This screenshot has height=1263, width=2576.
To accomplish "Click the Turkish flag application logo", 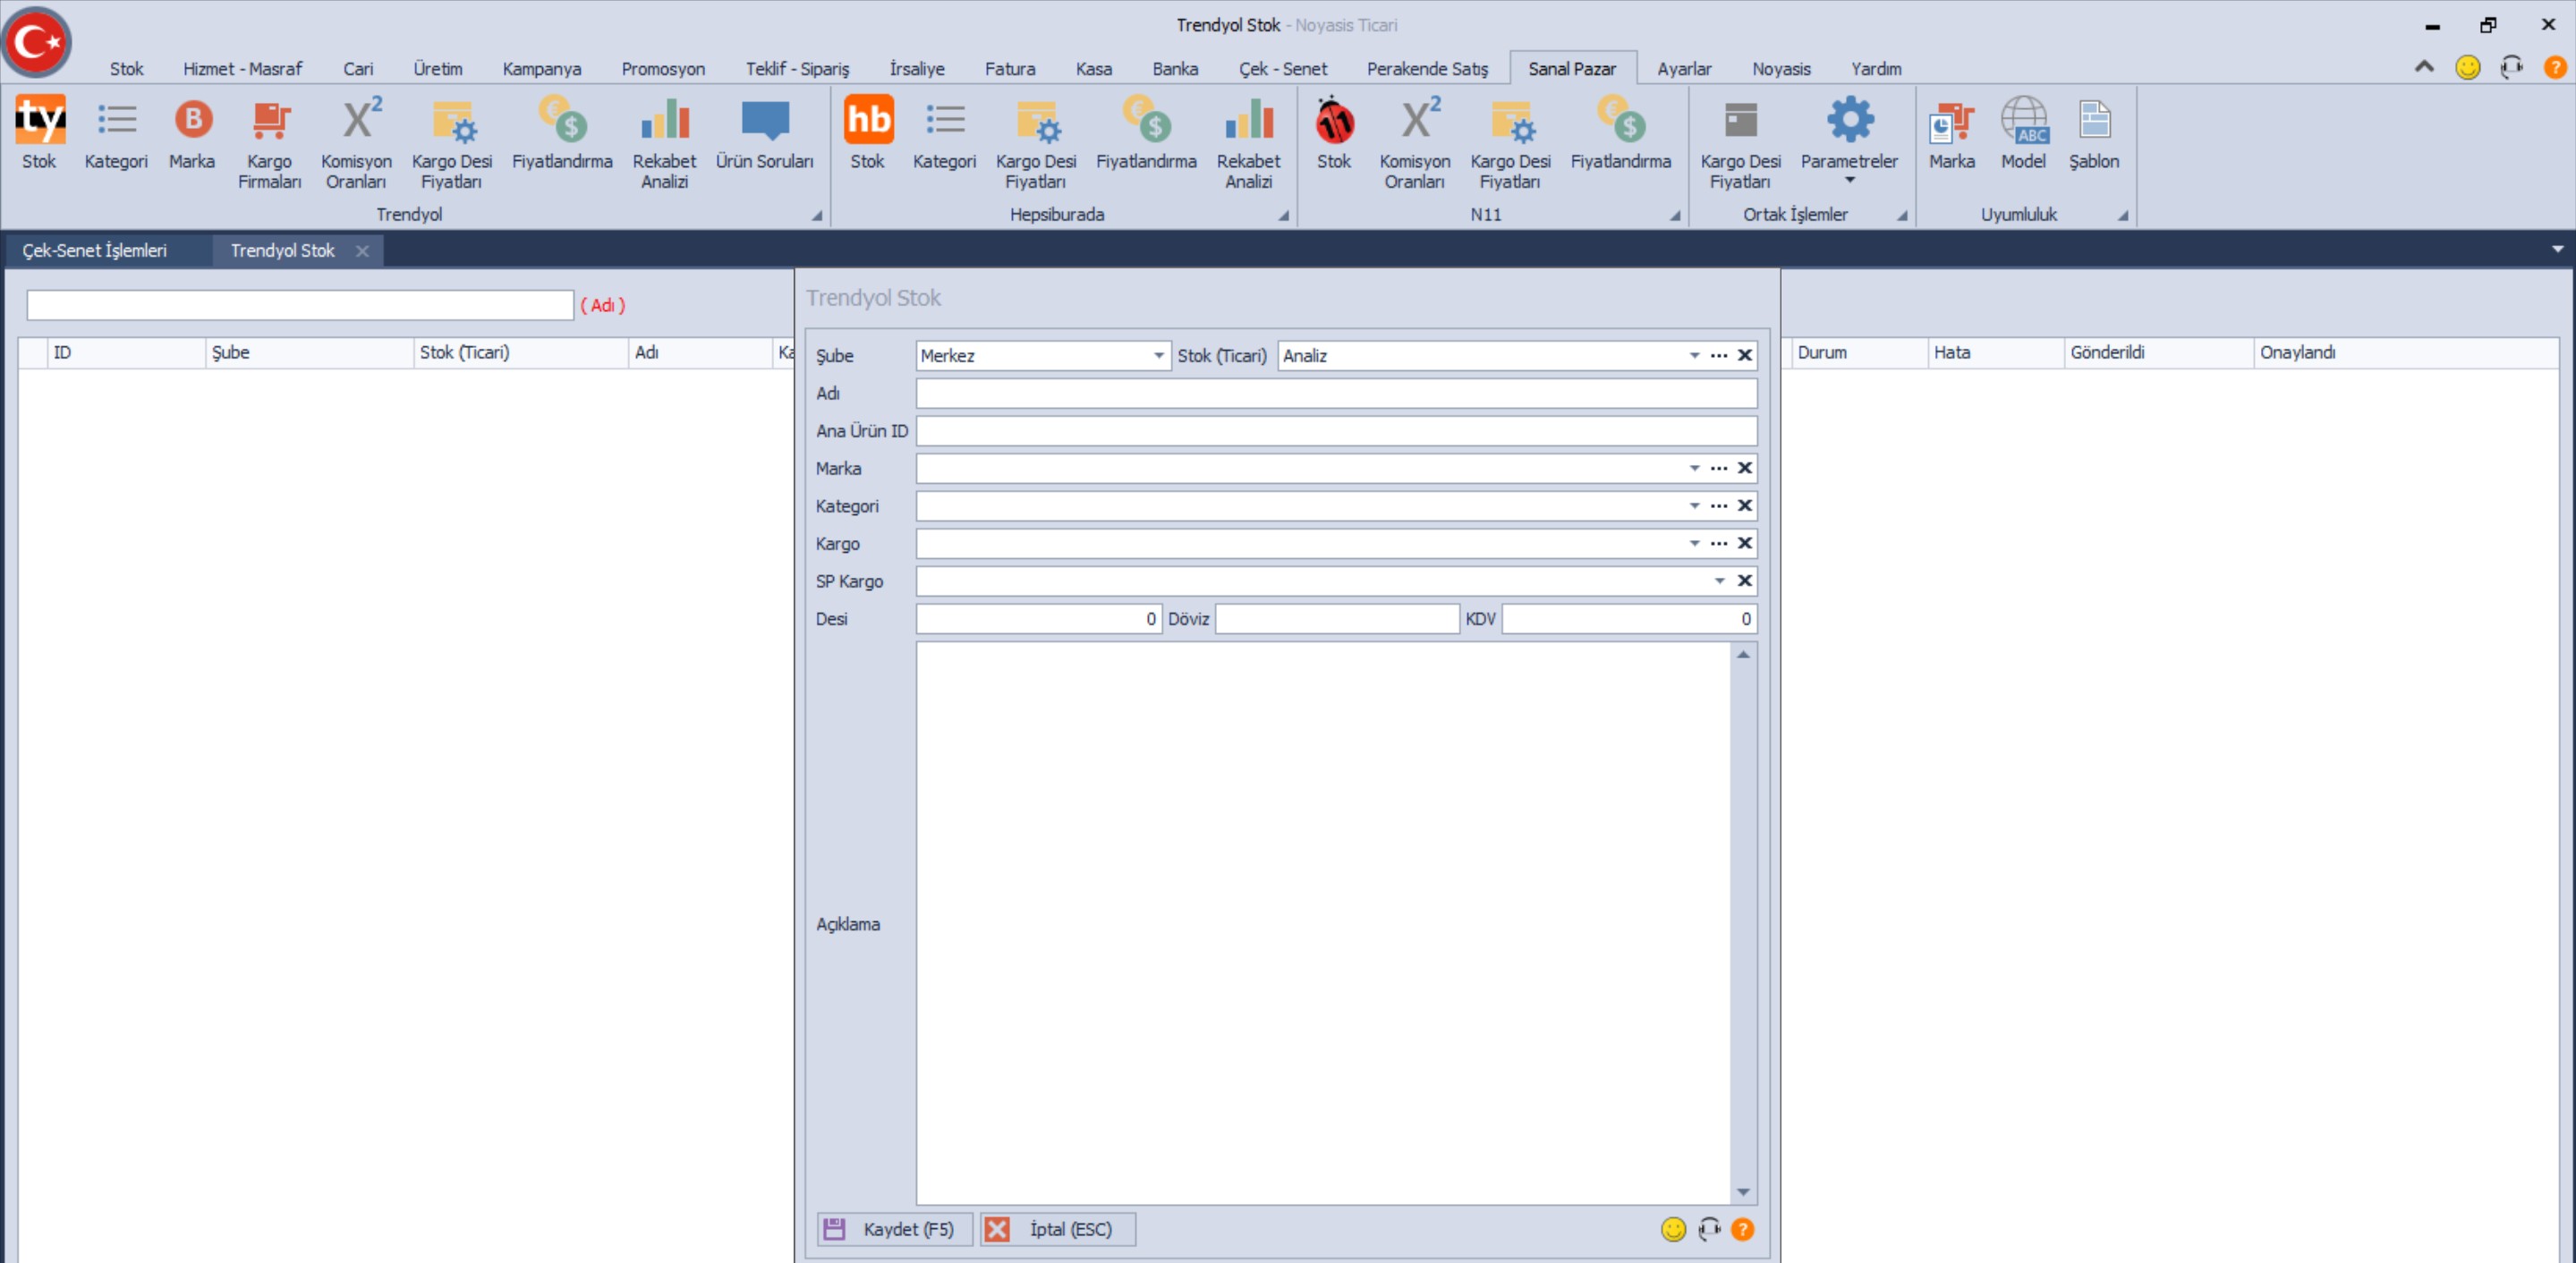I will [37, 42].
